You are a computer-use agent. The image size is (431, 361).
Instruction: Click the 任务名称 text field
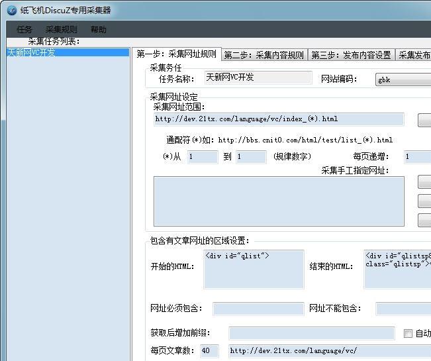pyautogui.click(x=258, y=78)
